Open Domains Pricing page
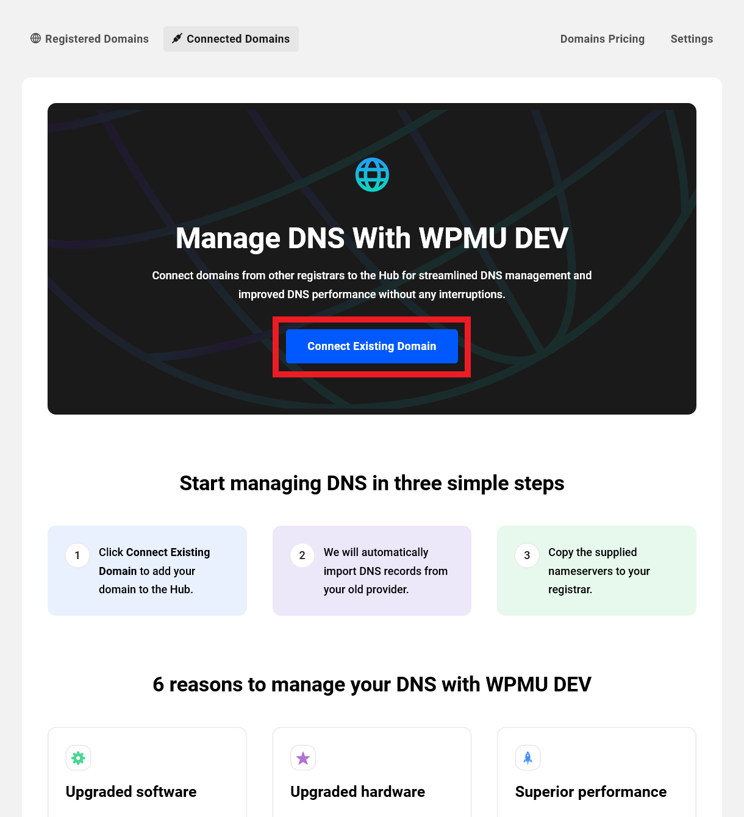 [x=603, y=39]
